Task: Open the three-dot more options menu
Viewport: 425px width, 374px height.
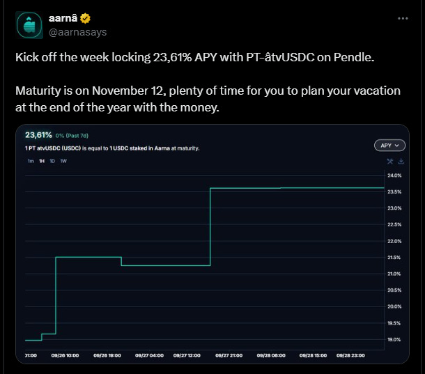Action: 403,18
